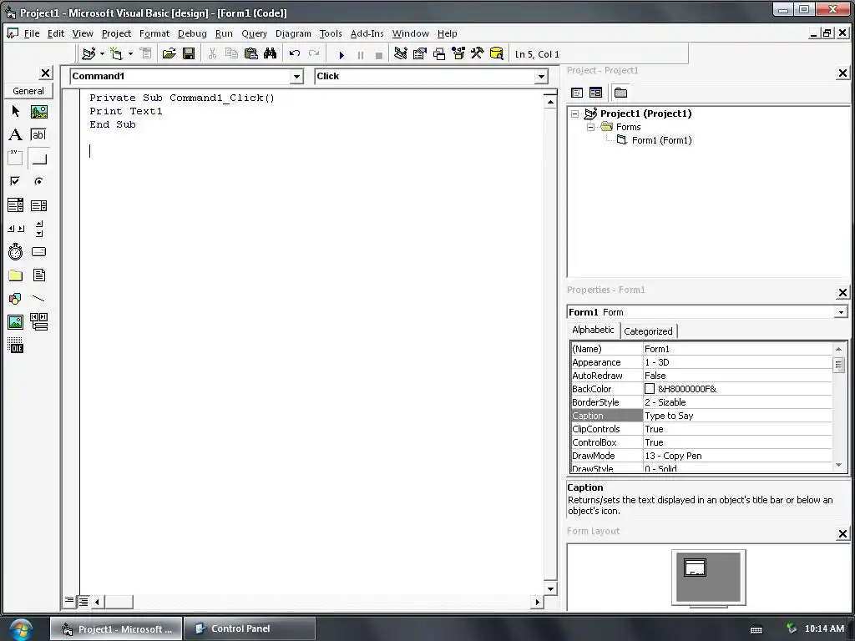Click View Object in Project panel

tap(595, 93)
